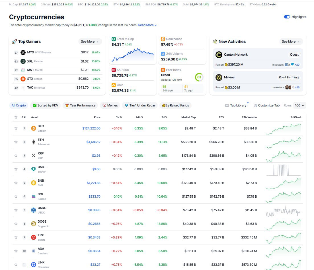Image resolution: width=314 pixels, height=270 pixels.
Task: Expand the Read More description link
Action: [x=147, y=25]
